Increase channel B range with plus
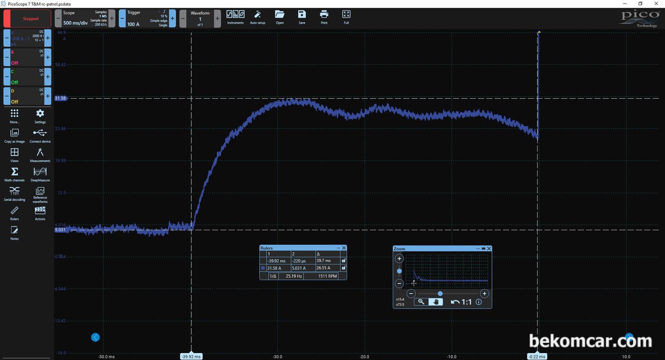Image resolution: width=665 pixels, height=360 pixels. tap(48, 56)
